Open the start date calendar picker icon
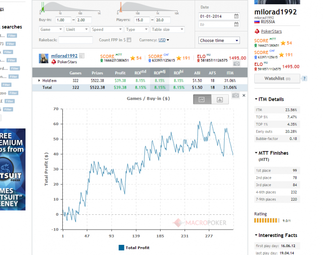This screenshot has width=323, height=255. pyautogui.click(x=236, y=16)
